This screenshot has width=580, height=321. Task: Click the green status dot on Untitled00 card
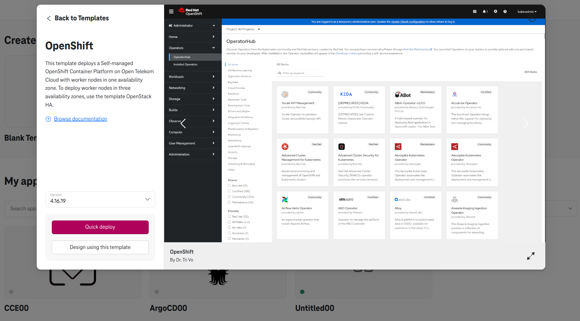coord(302,292)
